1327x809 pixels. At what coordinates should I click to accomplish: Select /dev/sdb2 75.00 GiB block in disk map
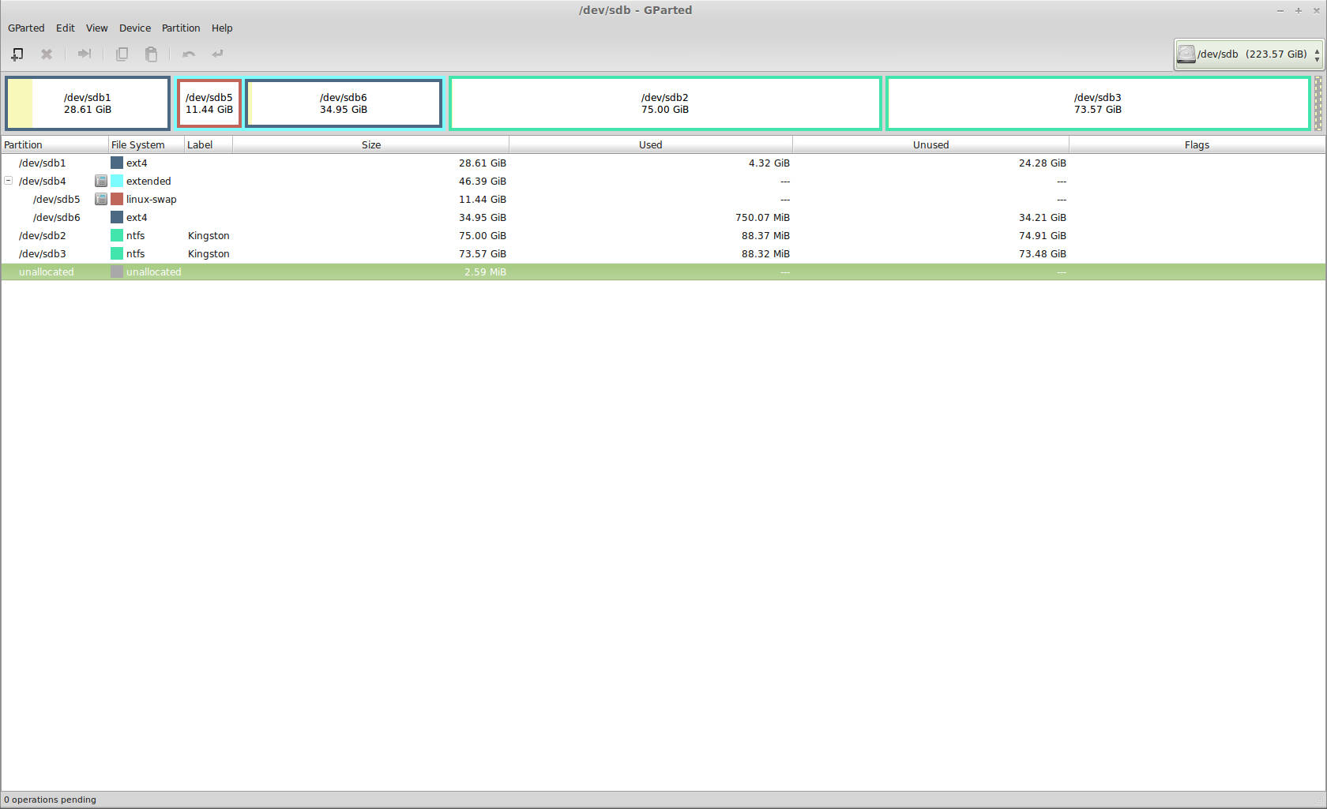pyautogui.click(x=665, y=103)
